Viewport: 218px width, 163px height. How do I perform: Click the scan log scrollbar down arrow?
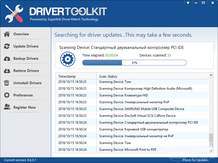tap(211, 151)
